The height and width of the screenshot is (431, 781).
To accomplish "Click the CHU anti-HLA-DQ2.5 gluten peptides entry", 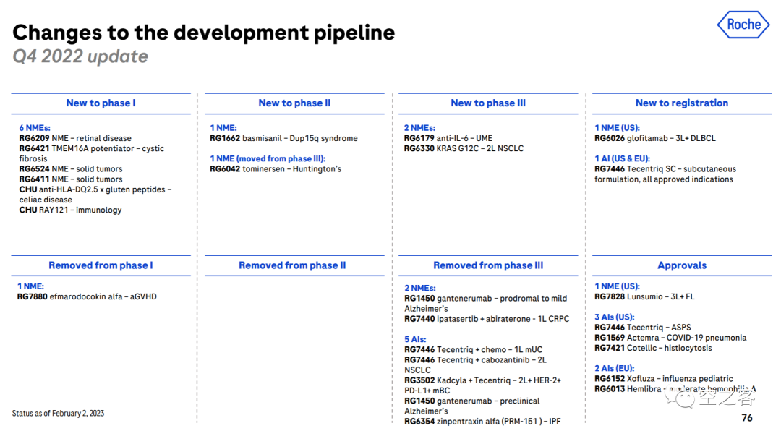I will [95, 195].
